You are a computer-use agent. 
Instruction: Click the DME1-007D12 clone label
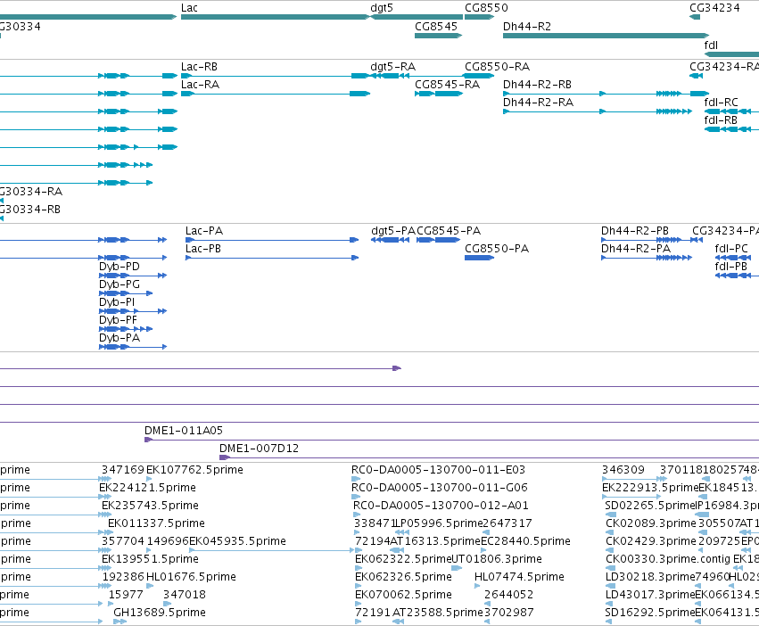pos(259,449)
